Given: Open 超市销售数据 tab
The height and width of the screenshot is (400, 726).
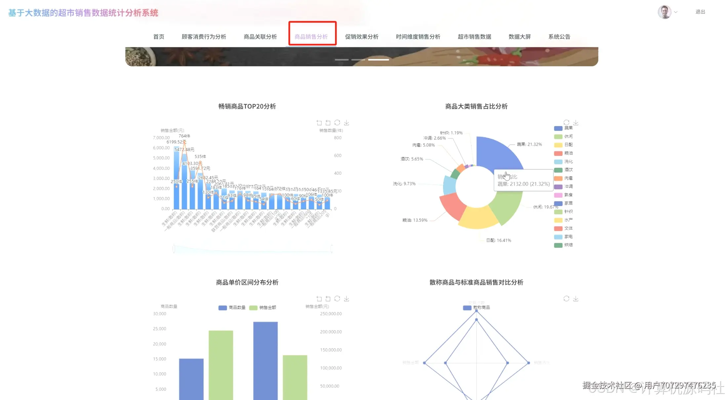Looking at the screenshot, I should click(474, 37).
